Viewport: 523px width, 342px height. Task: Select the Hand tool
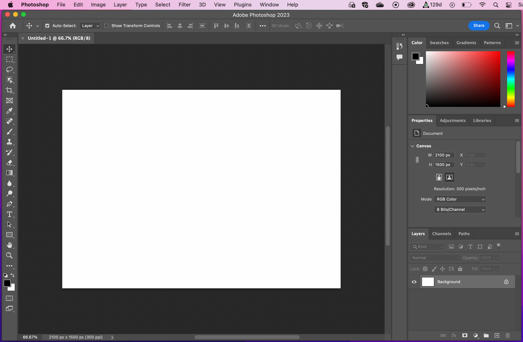[9, 245]
